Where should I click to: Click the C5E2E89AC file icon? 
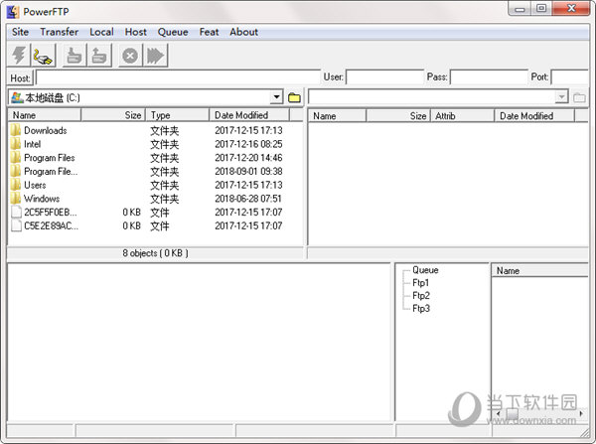click(16, 225)
